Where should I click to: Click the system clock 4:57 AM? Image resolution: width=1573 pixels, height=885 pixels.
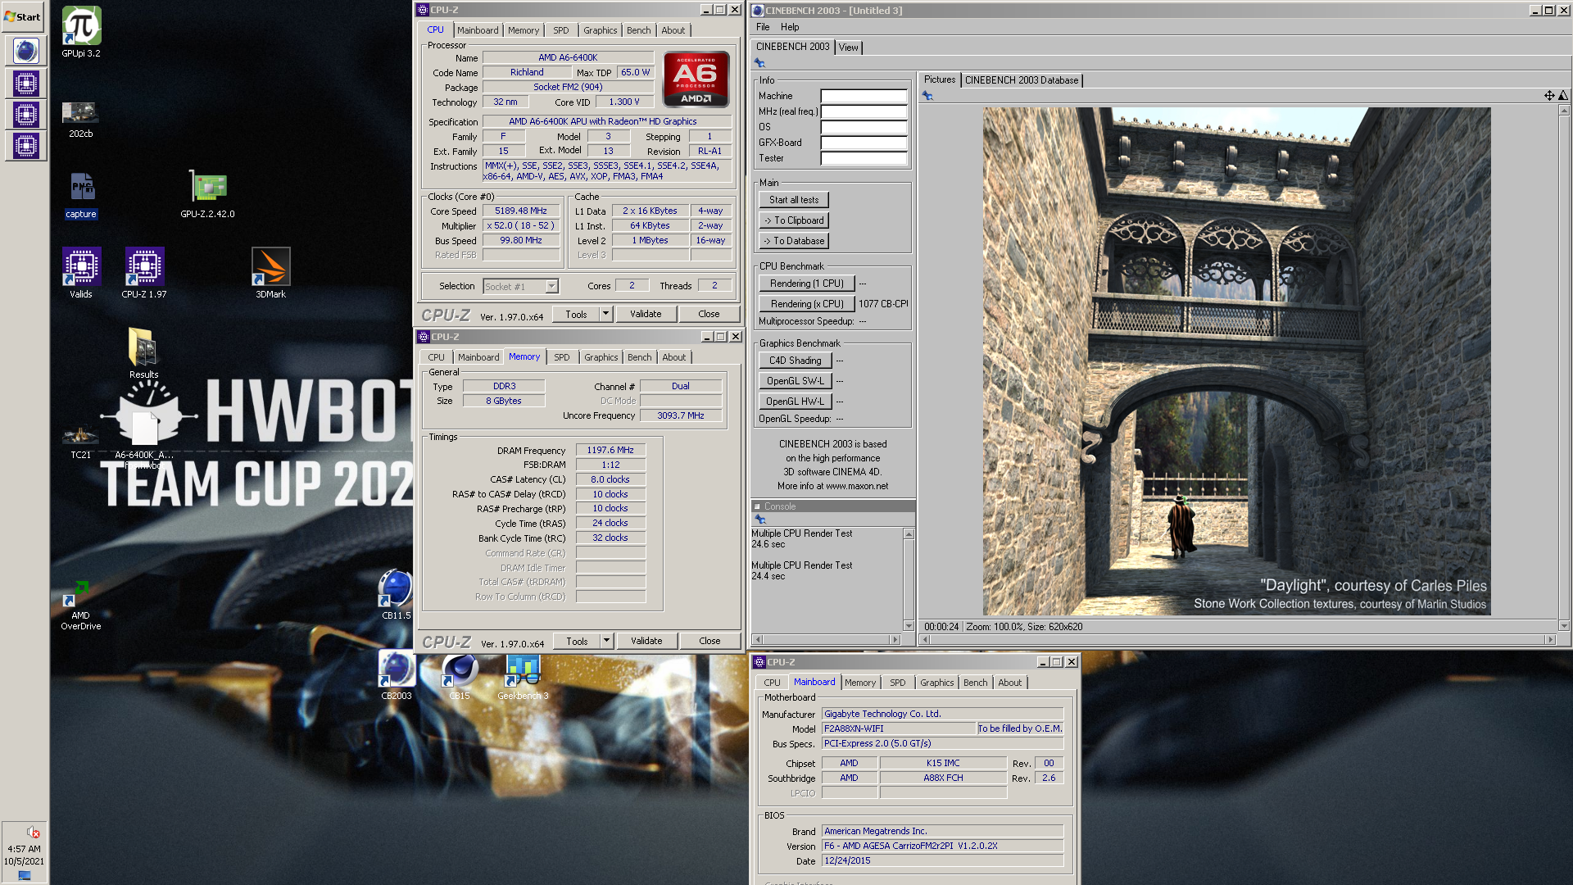click(24, 849)
